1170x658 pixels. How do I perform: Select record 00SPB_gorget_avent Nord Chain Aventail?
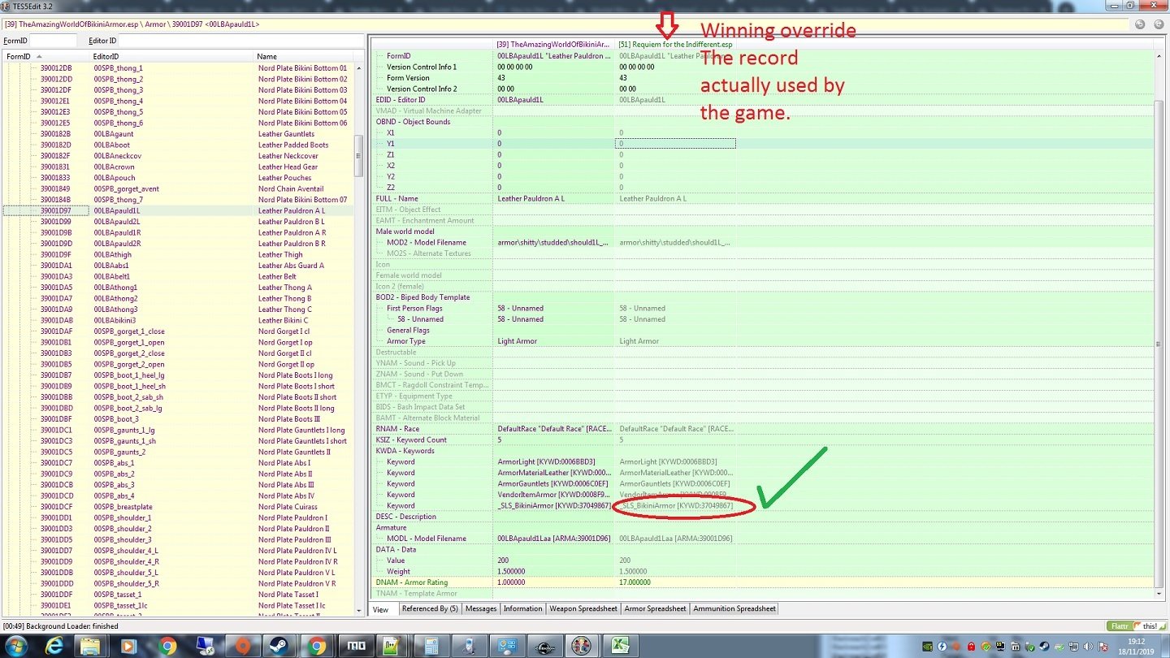[x=177, y=188]
